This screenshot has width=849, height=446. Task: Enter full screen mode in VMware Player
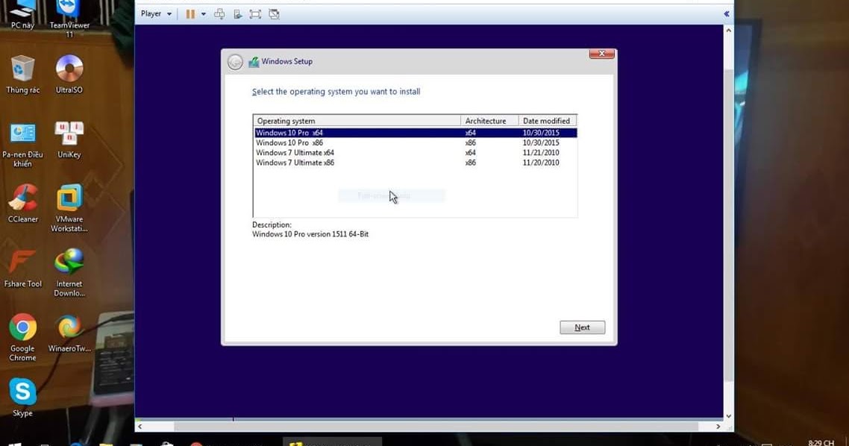click(x=255, y=14)
